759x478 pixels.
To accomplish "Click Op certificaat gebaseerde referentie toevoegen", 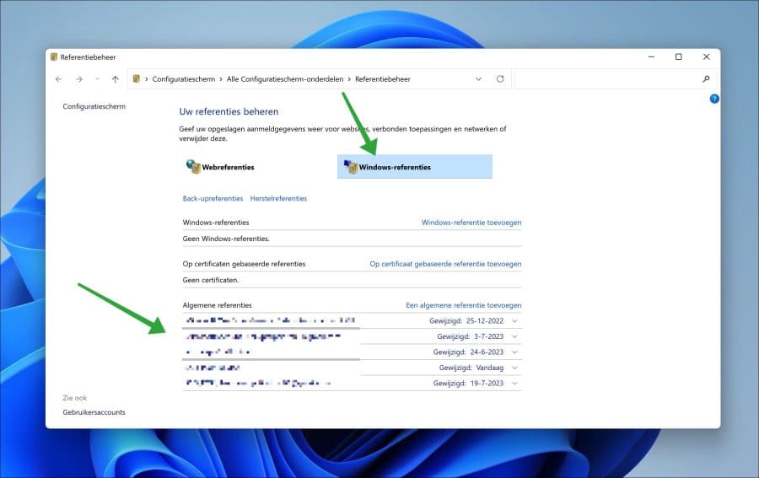I will pyautogui.click(x=445, y=264).
